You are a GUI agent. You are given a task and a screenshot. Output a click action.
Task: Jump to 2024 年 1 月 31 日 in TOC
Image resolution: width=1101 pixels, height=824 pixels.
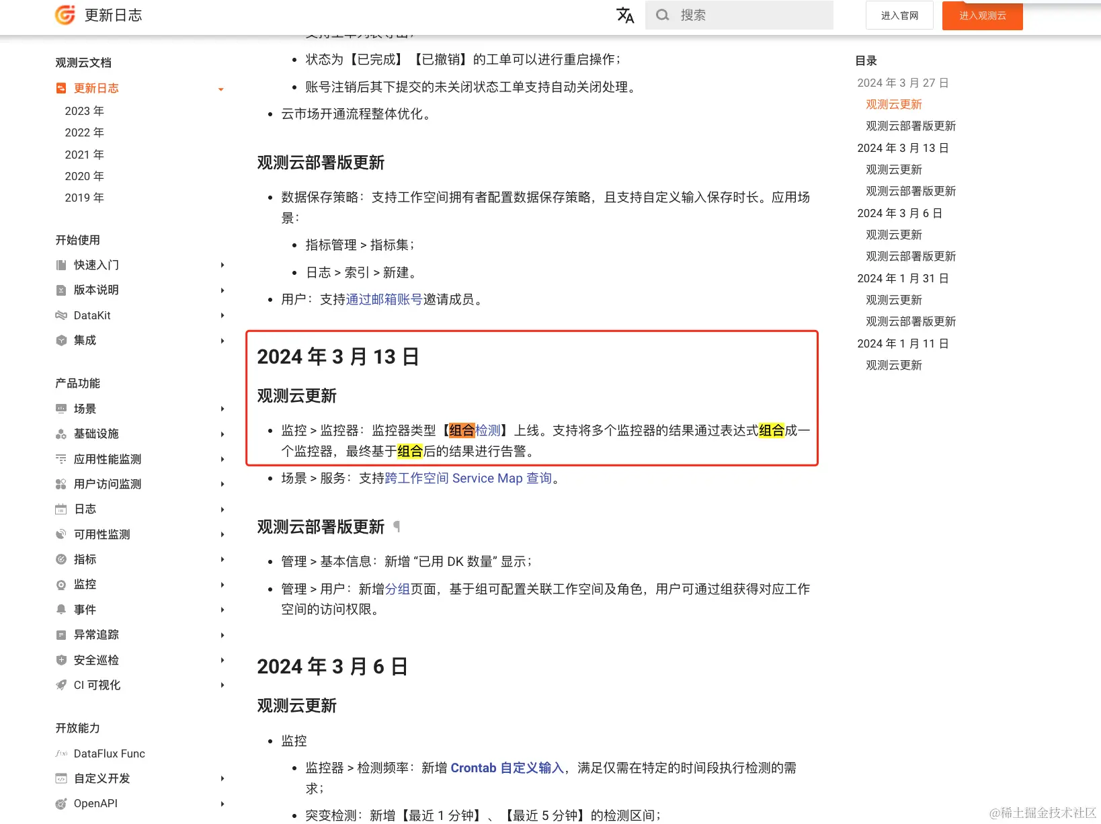pos(903,278)
